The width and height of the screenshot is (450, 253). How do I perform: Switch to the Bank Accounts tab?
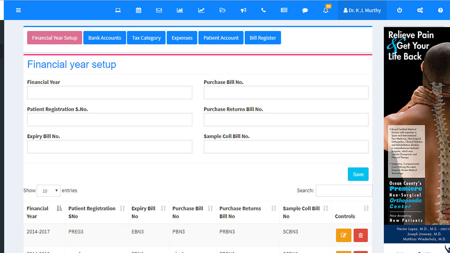click(x=105, y=38)
